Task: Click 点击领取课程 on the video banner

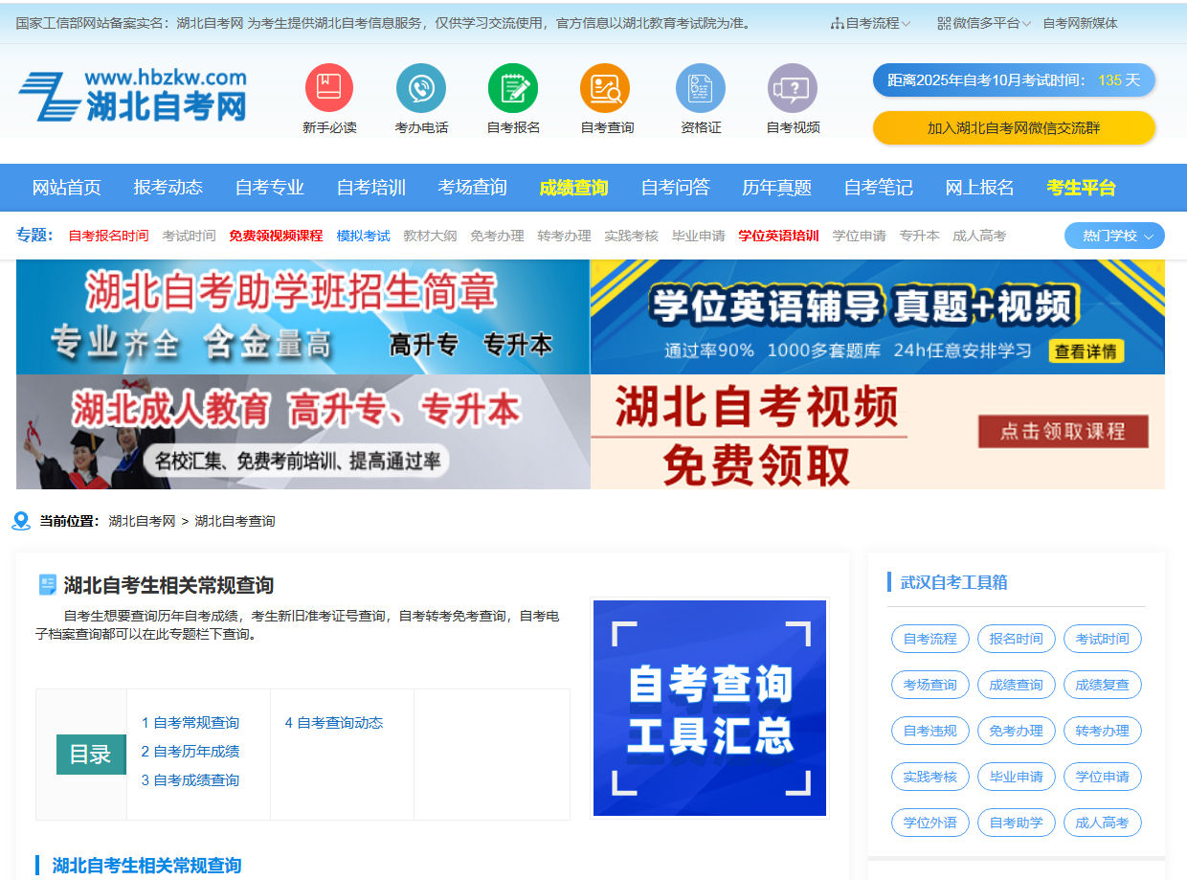Action: [1063, 432]
